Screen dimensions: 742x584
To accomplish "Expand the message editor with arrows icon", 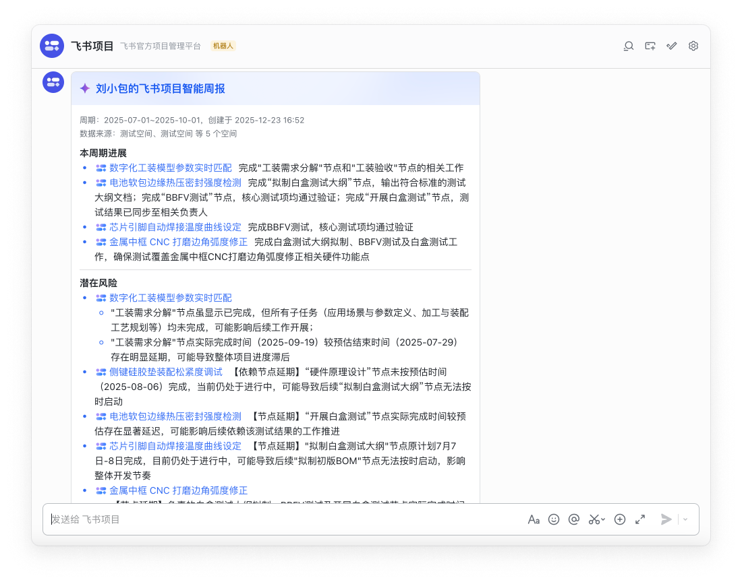I will [640, 519].
